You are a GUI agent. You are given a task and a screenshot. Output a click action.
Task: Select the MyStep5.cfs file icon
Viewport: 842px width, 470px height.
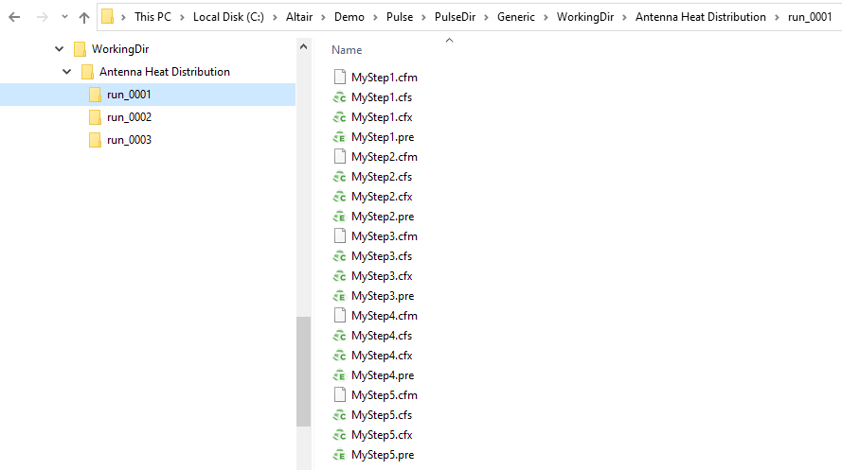(x=339, y=415)
